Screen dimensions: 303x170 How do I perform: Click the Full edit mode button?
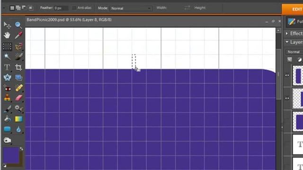295,22
